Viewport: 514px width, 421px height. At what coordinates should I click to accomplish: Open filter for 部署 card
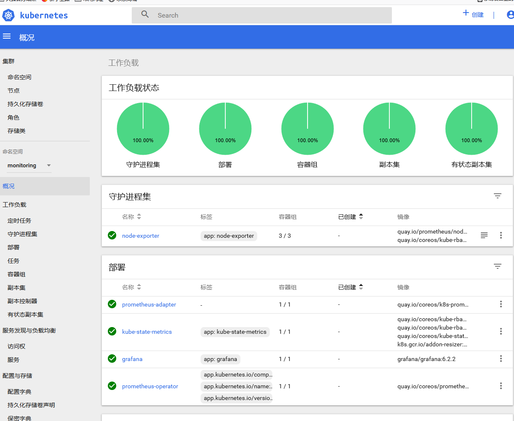coord(498,266)
